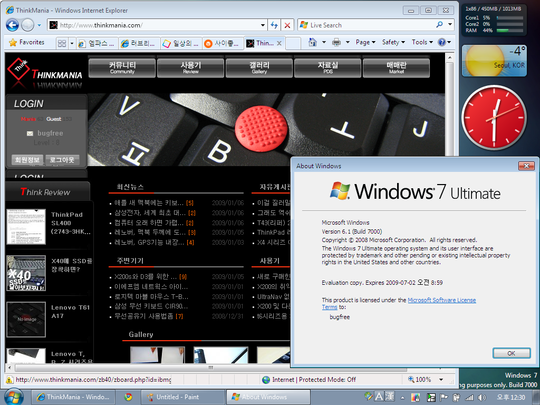Open the X40 SSD review thumbnail

pyautogui.click(x=26, y=273)
